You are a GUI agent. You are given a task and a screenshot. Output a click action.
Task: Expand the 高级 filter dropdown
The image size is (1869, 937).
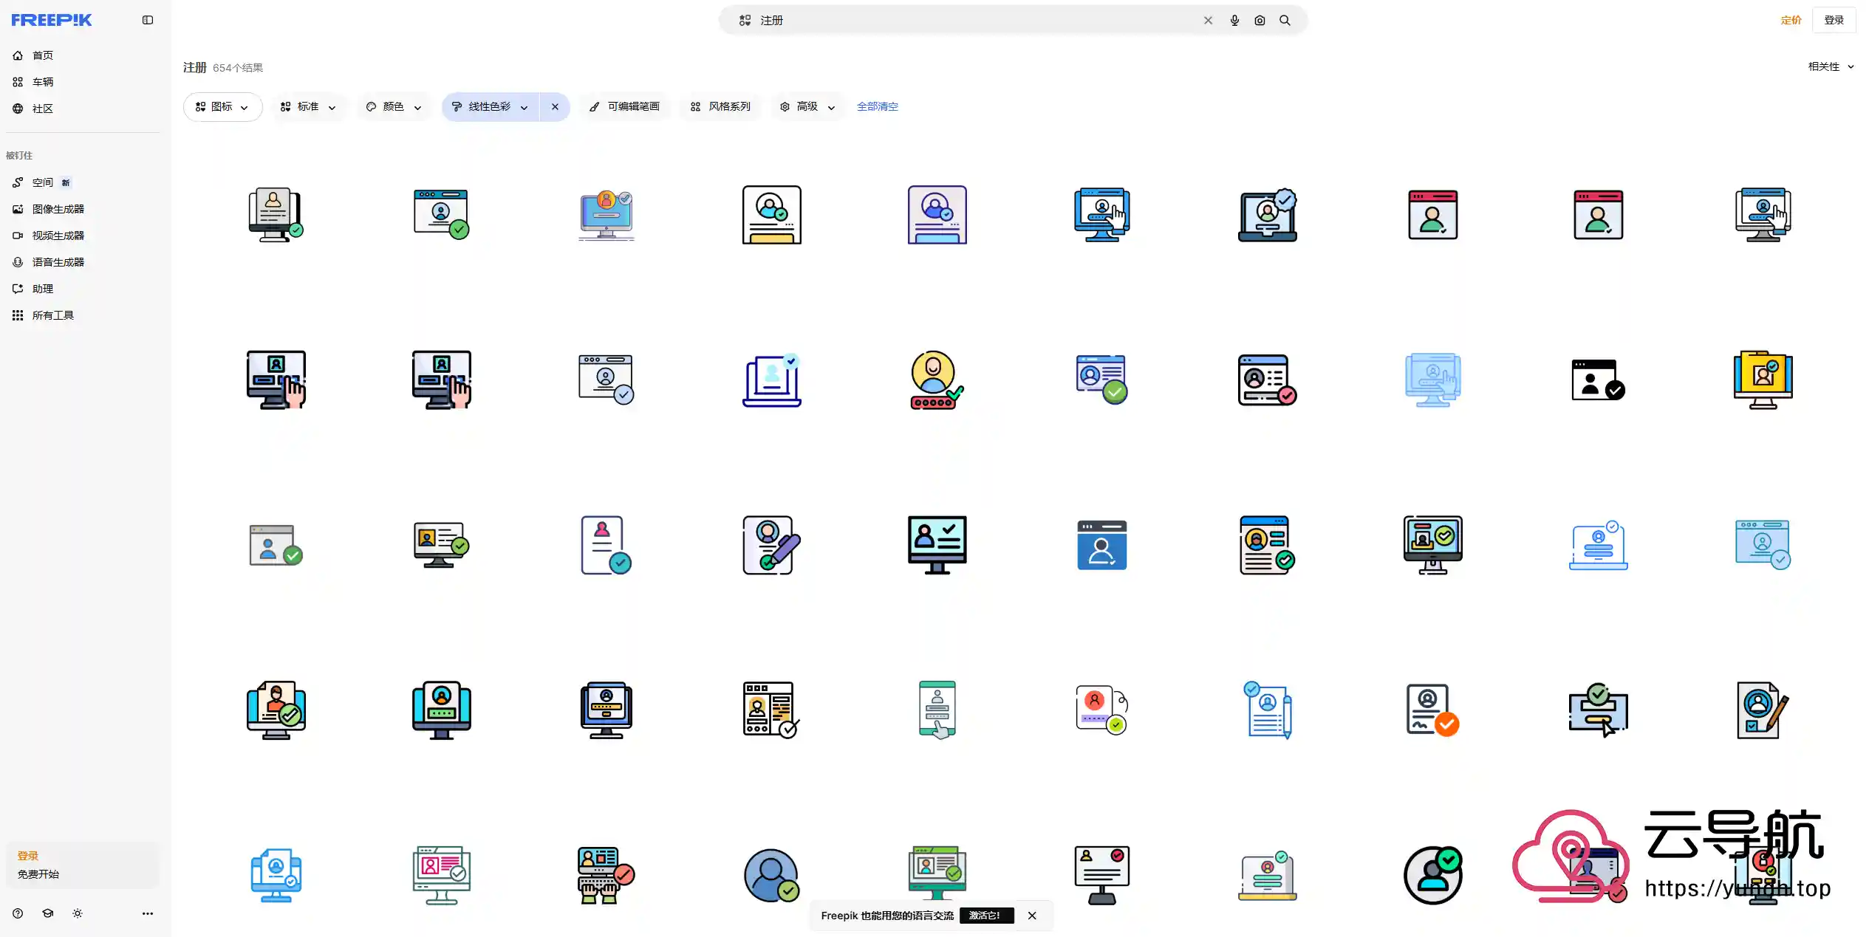(x=807, y=107)
